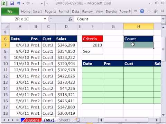This screenshot has width=166, height=124.
Task: Open the PowerPivot ribbon tab
Action: (125, 11)
